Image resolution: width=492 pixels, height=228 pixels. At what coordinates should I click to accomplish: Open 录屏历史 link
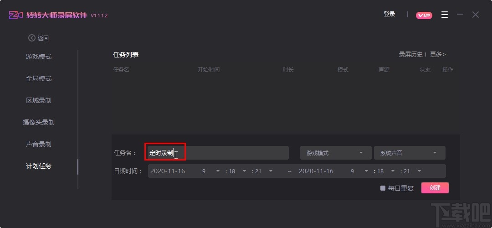tap(411, 55)
